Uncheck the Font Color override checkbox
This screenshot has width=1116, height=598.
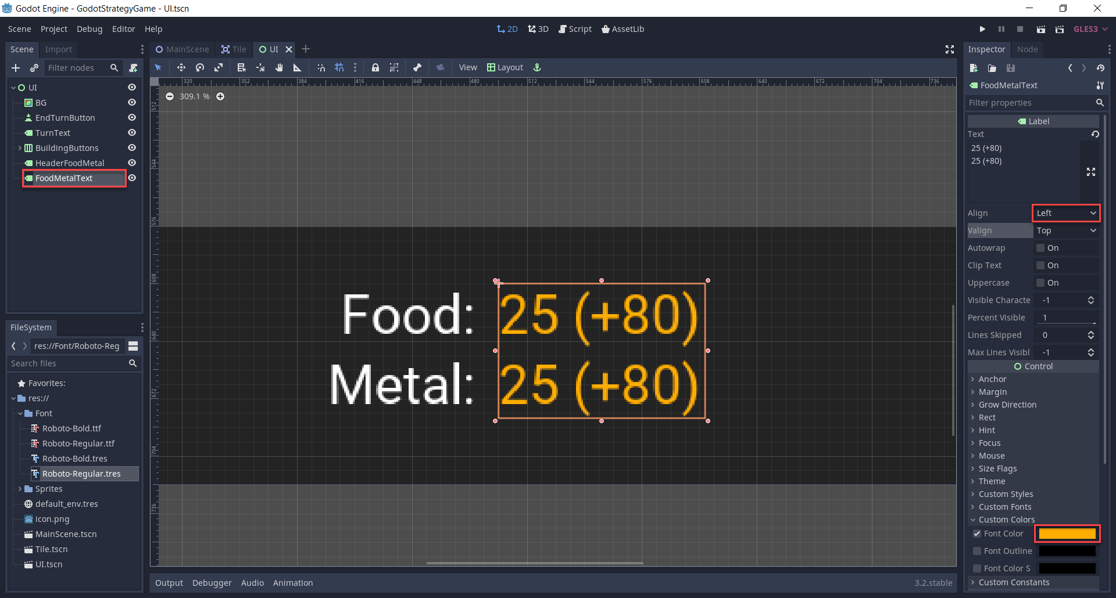tap(977, 534)
